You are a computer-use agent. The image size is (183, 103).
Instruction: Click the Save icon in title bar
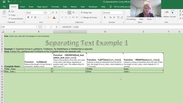point(4,2)
